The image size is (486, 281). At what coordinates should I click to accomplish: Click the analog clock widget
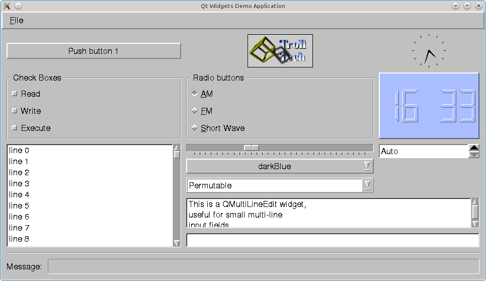click(x=428, y=51)
